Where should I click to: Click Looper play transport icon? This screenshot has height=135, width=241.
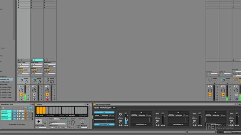pos(40,115)
